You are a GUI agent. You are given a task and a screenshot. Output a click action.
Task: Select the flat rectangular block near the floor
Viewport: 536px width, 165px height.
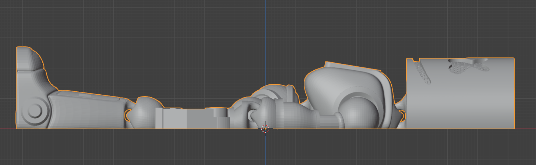click(x=175, y=119)
